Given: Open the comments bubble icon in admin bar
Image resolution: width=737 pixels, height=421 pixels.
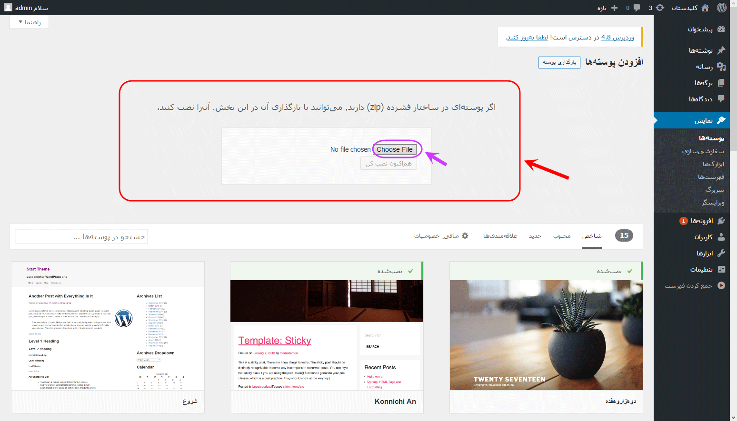Looking at the screenshot, I should 637,8.
